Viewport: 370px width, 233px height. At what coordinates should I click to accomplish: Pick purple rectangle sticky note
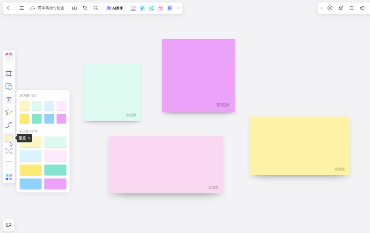pos(55,184)
